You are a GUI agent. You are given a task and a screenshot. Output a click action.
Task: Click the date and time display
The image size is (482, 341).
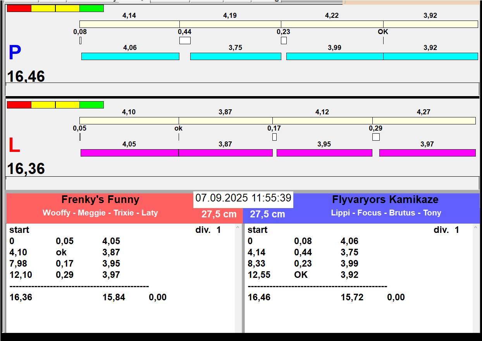(x=243, y=198)
